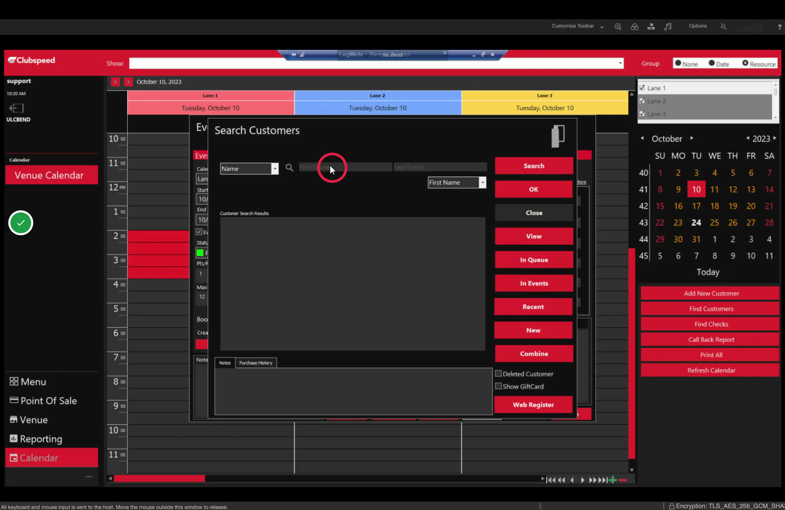This screenshot has width=785, height=510.
Task: Open Venue in the sidebar
Action: coord(29,420)
